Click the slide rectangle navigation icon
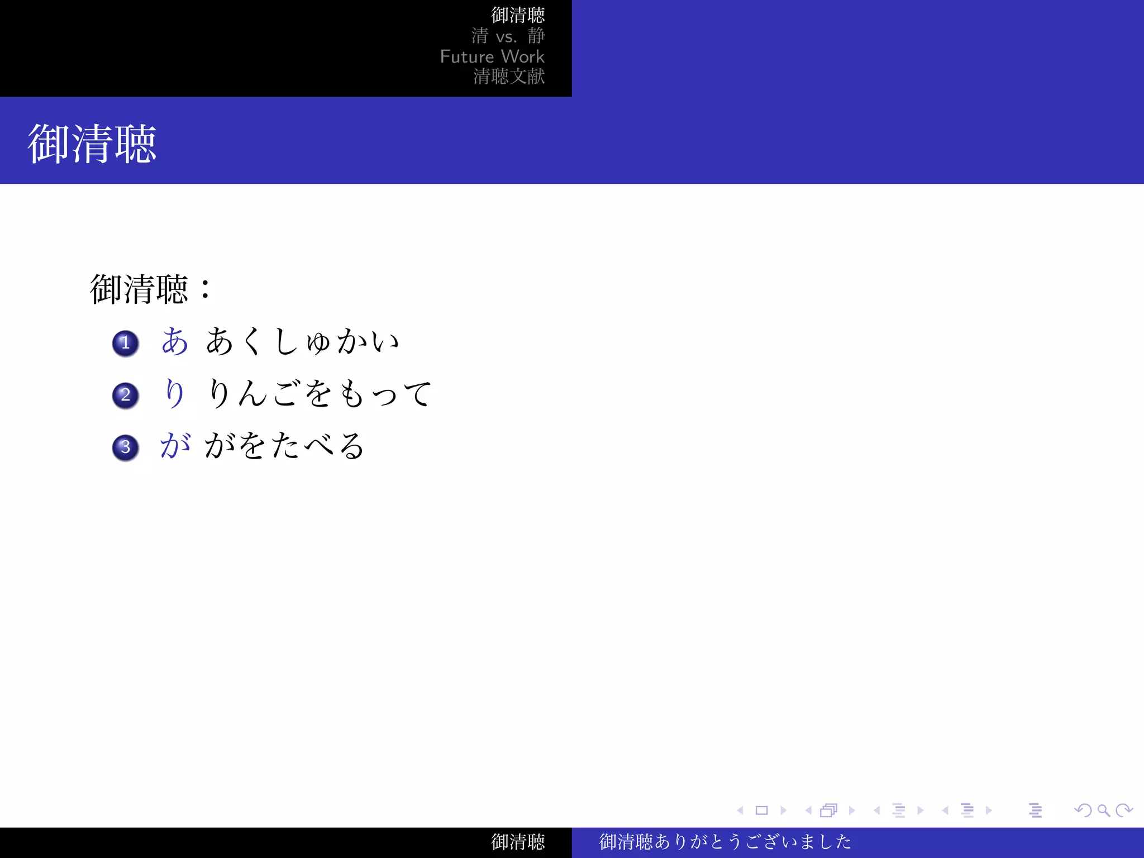Image resolution: width=1144 pixels, height=858 pixels. pos(761,811)
